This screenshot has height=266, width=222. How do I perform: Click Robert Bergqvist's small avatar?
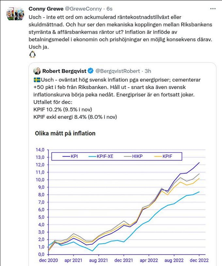[37, 71]
